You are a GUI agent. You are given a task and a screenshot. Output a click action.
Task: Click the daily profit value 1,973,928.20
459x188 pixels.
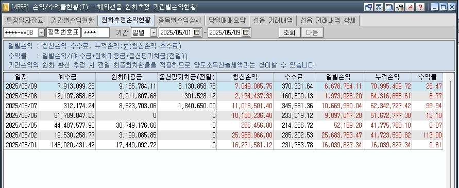tap(343, 96)
